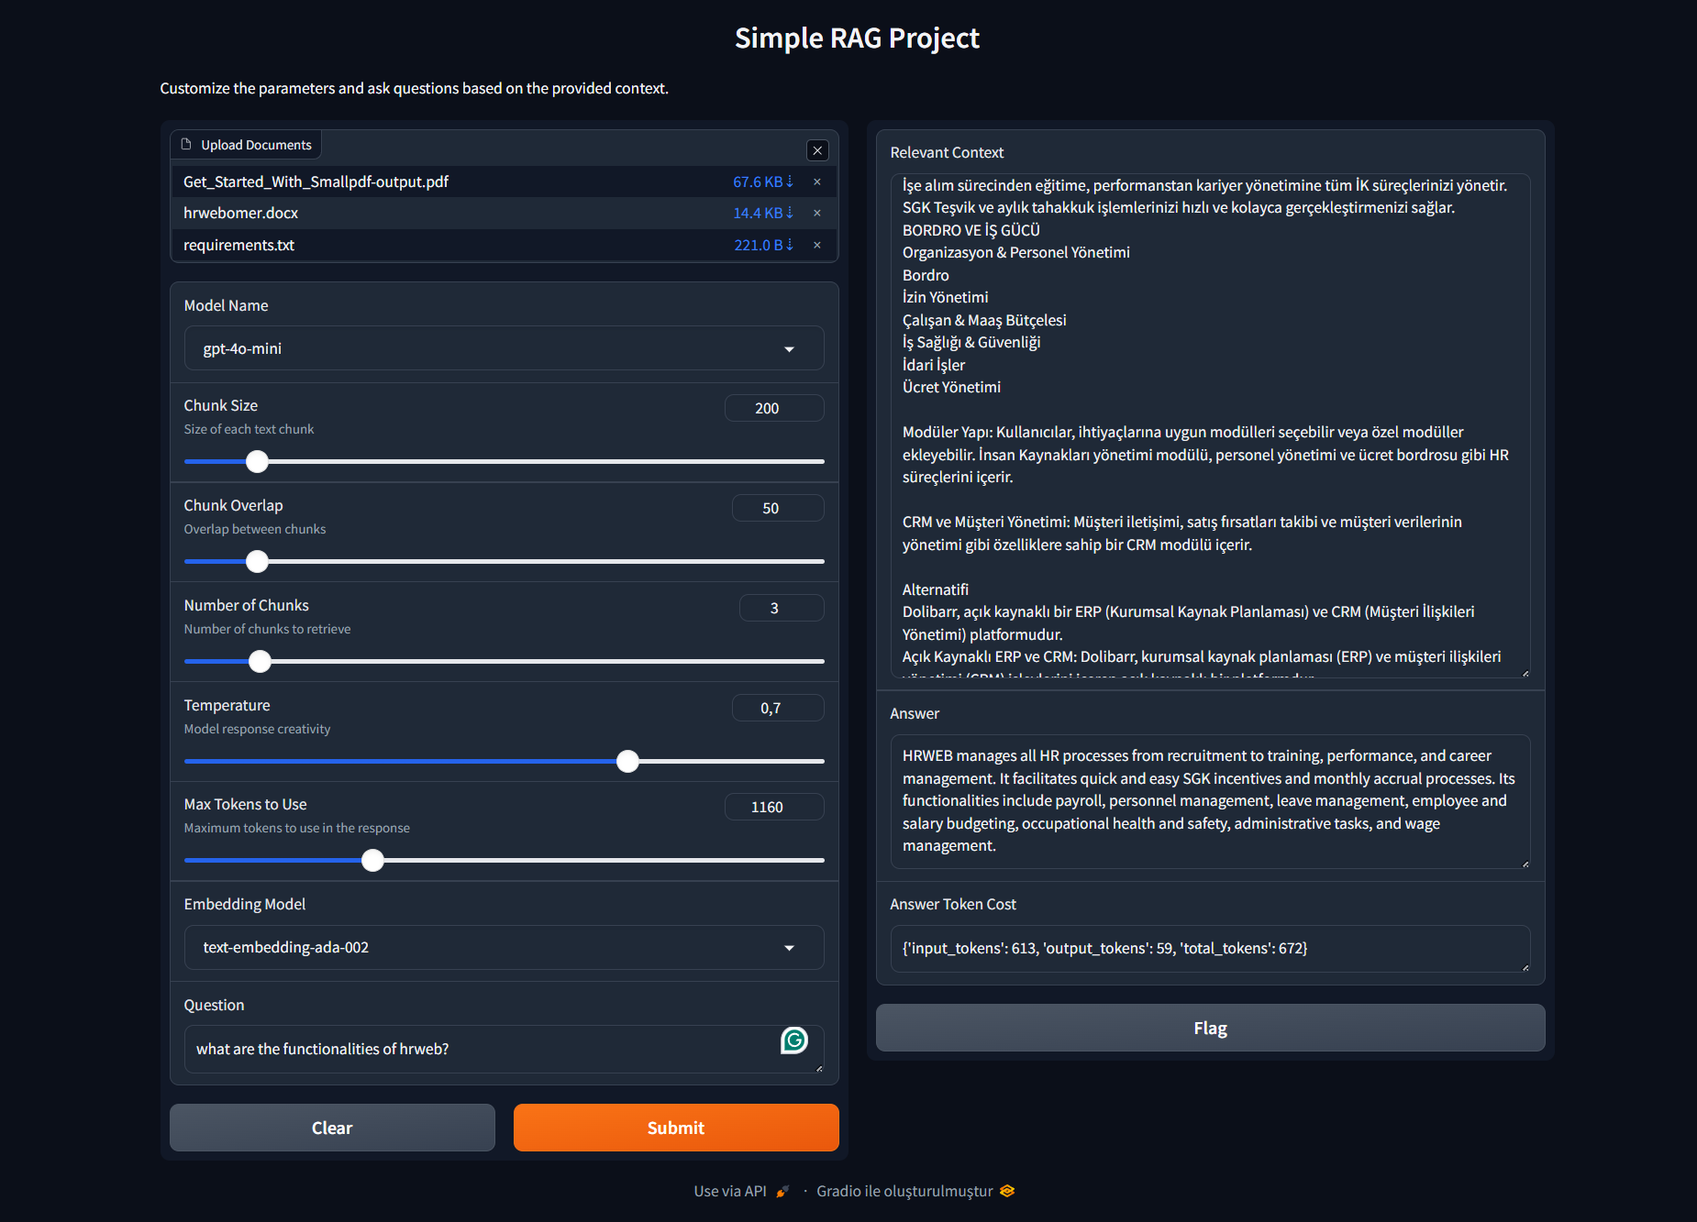Open the Embedding Model dropdown
This screenshot has height=1222, width=1697.
pos(504,947)
